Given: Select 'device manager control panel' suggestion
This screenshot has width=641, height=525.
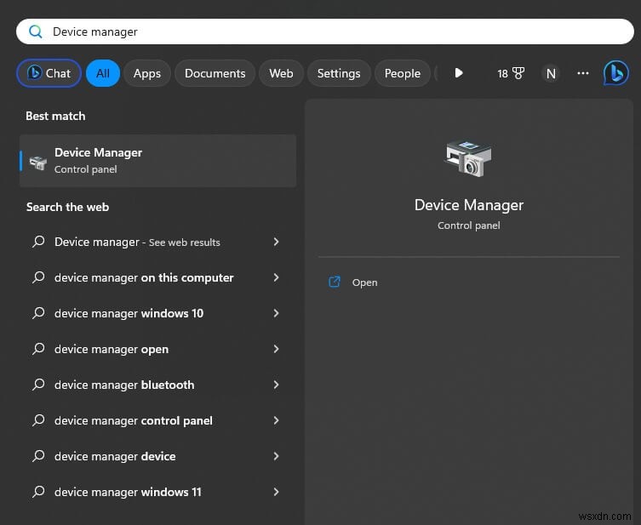Looking at the screenshot, I should click(157, 420).
